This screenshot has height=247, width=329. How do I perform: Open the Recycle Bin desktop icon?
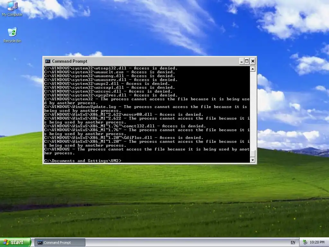pos(12,35)
